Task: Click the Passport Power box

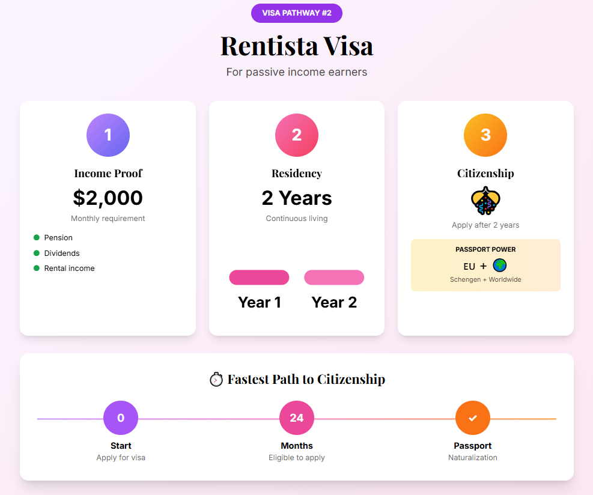Action: tap(485, 265)
